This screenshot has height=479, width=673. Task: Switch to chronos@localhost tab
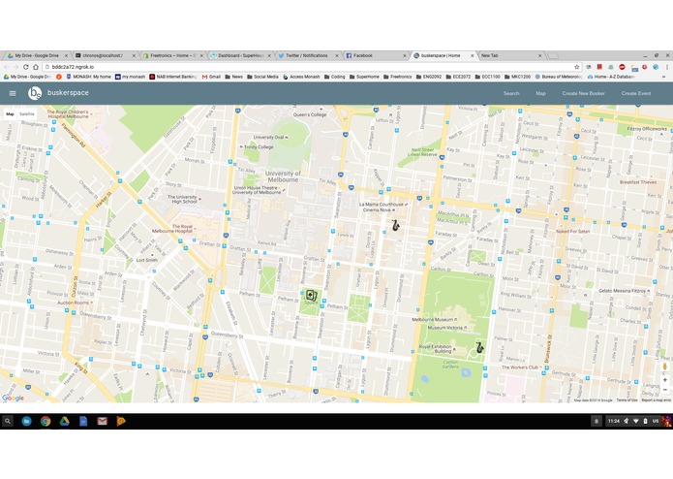click(x=105, y=55)
